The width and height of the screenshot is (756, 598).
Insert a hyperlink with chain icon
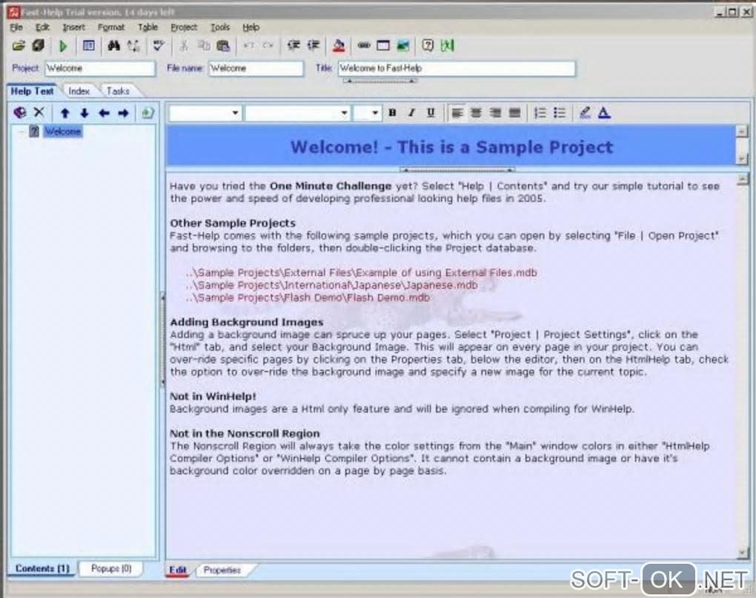pos(364,46)
